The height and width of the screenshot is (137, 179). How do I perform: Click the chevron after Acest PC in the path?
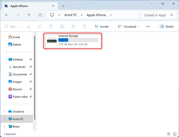coord(81,15)
